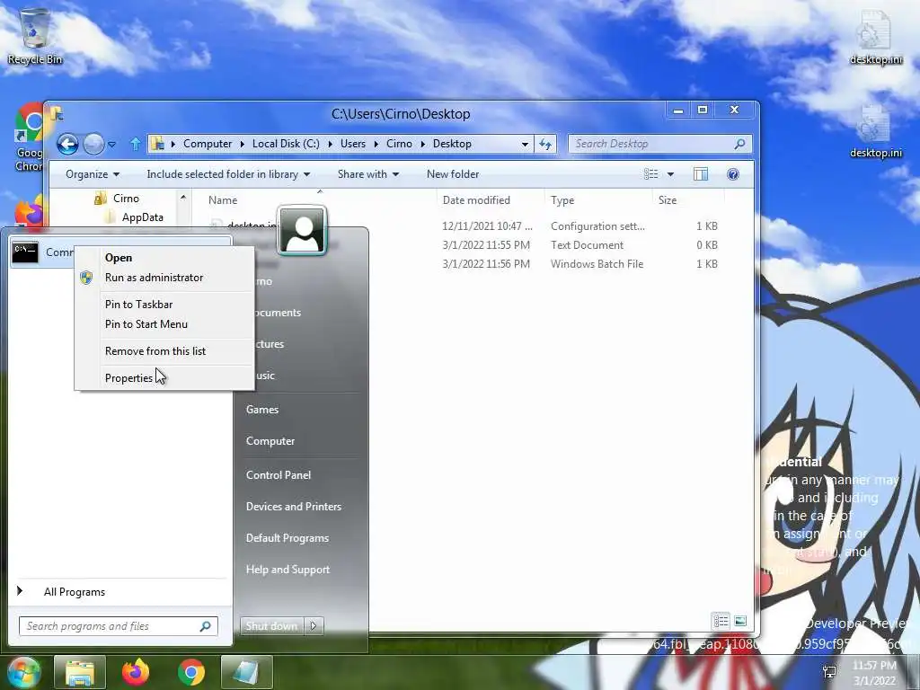Expand breadcrumb arrow after Computer
Image resolution: width=920 pixels, height=690 pixels.
242,145
